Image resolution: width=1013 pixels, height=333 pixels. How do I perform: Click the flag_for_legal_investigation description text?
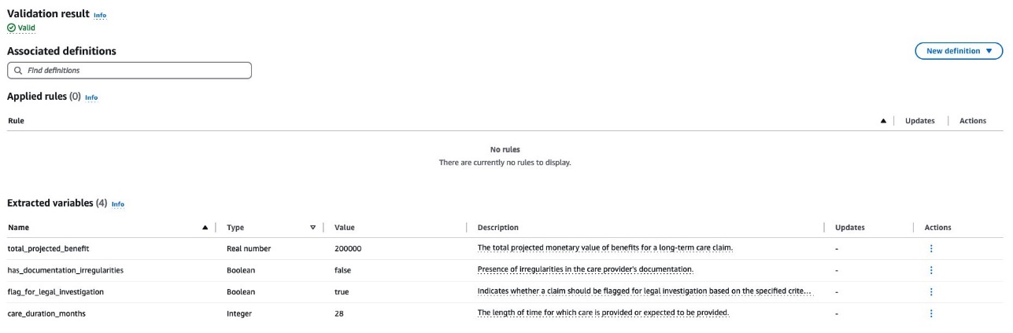click(x=645, y=291)
